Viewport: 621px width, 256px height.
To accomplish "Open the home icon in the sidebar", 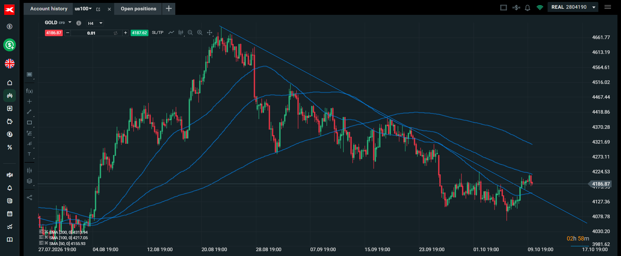I will (x=10, y=83).
